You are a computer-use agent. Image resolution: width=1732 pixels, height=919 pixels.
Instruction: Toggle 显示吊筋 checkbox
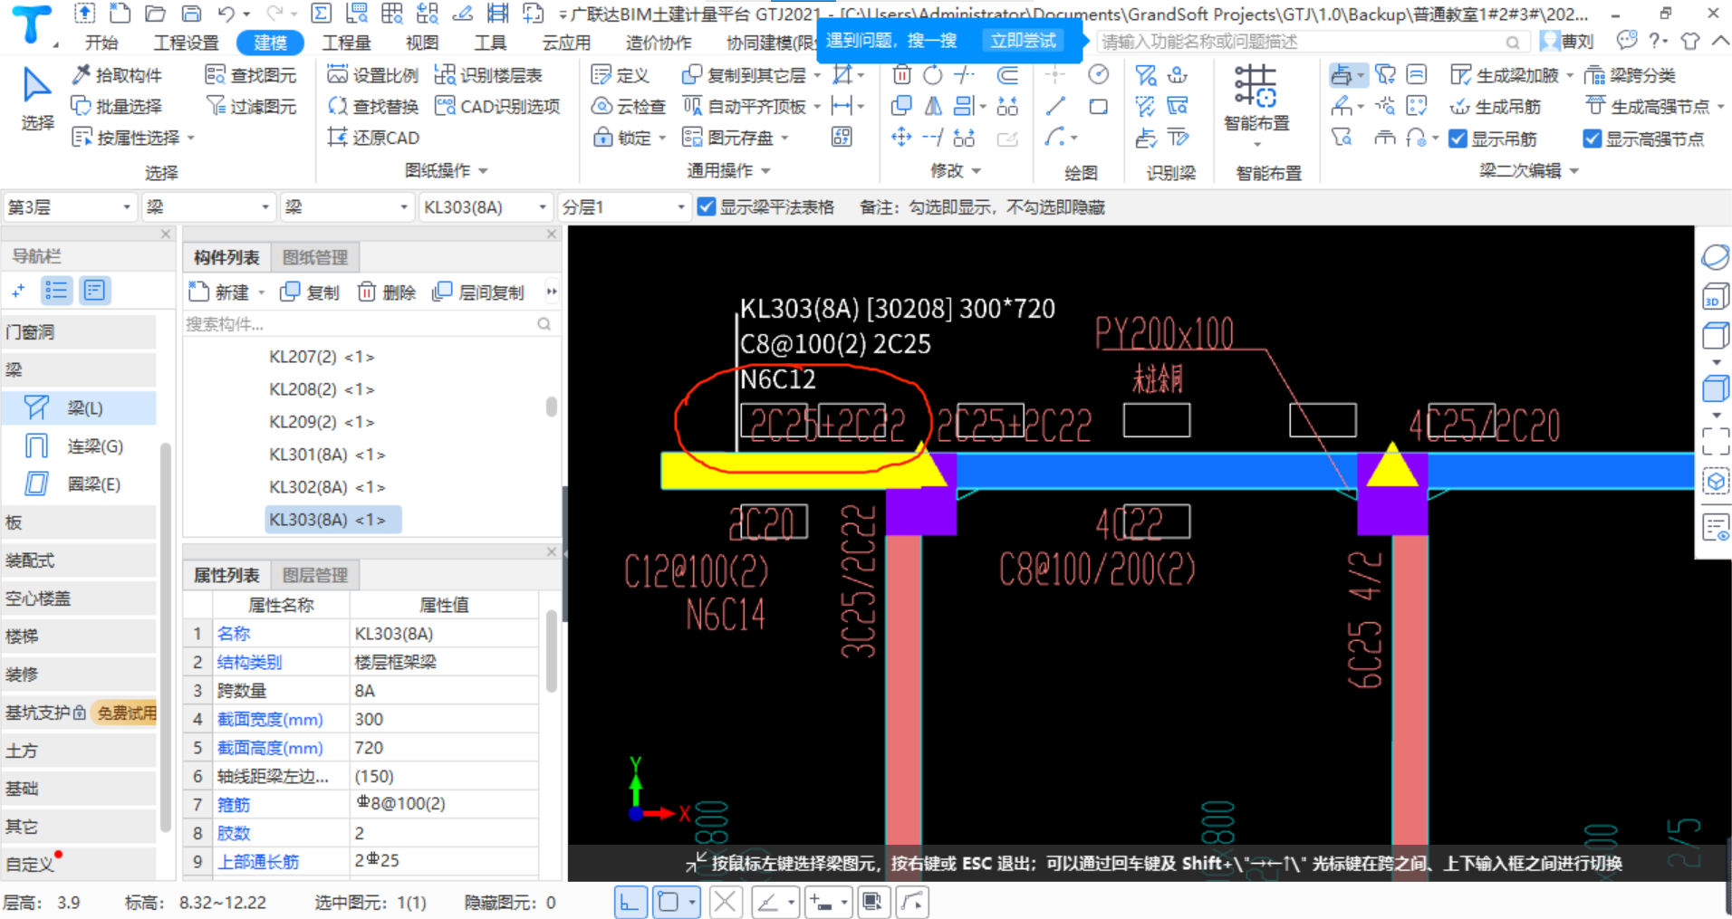[1458, 139]
